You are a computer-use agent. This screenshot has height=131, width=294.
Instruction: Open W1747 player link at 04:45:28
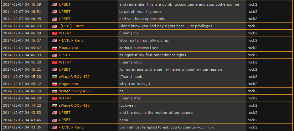tap(65, 62)
